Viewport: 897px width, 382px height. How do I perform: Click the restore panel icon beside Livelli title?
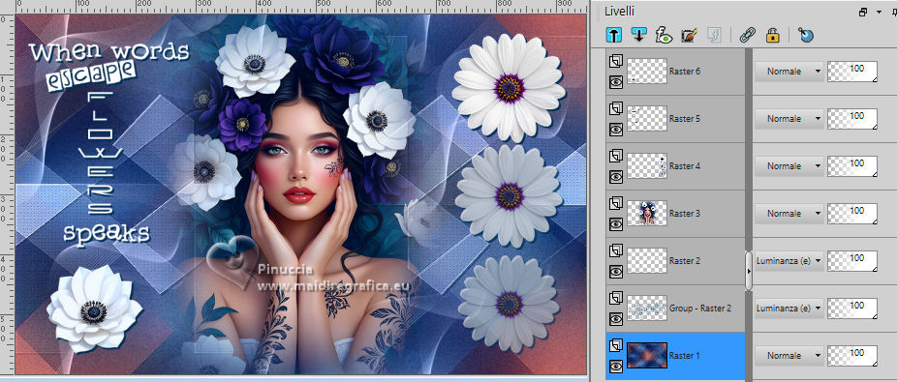[863, 12]
